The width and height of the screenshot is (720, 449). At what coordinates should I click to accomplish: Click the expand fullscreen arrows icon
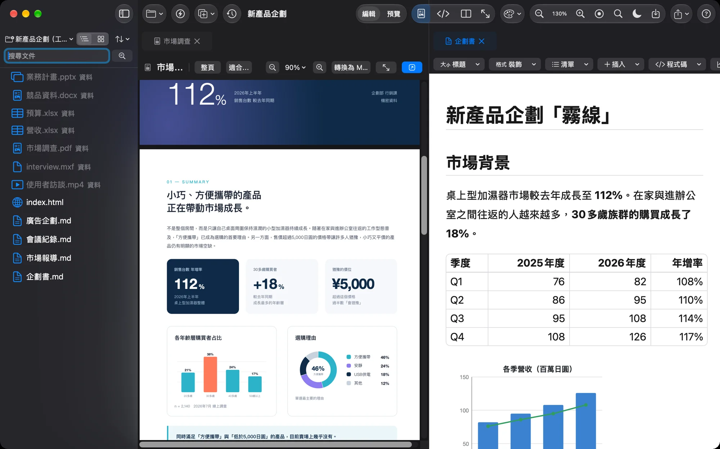click(486, 14)
